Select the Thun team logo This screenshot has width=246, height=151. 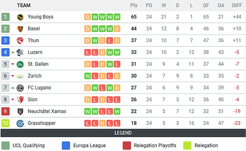(x=20, y=41)
